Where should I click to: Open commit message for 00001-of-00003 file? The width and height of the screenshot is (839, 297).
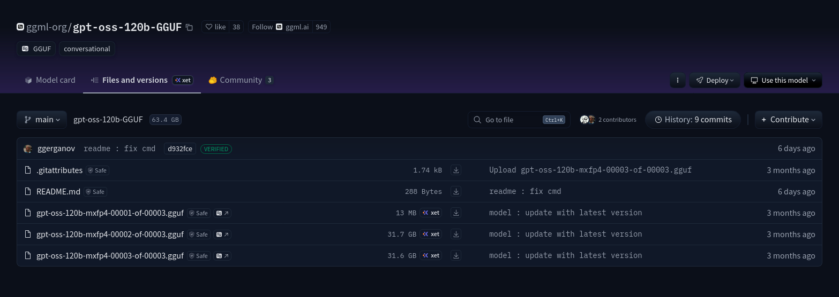(x=565, y=213)
